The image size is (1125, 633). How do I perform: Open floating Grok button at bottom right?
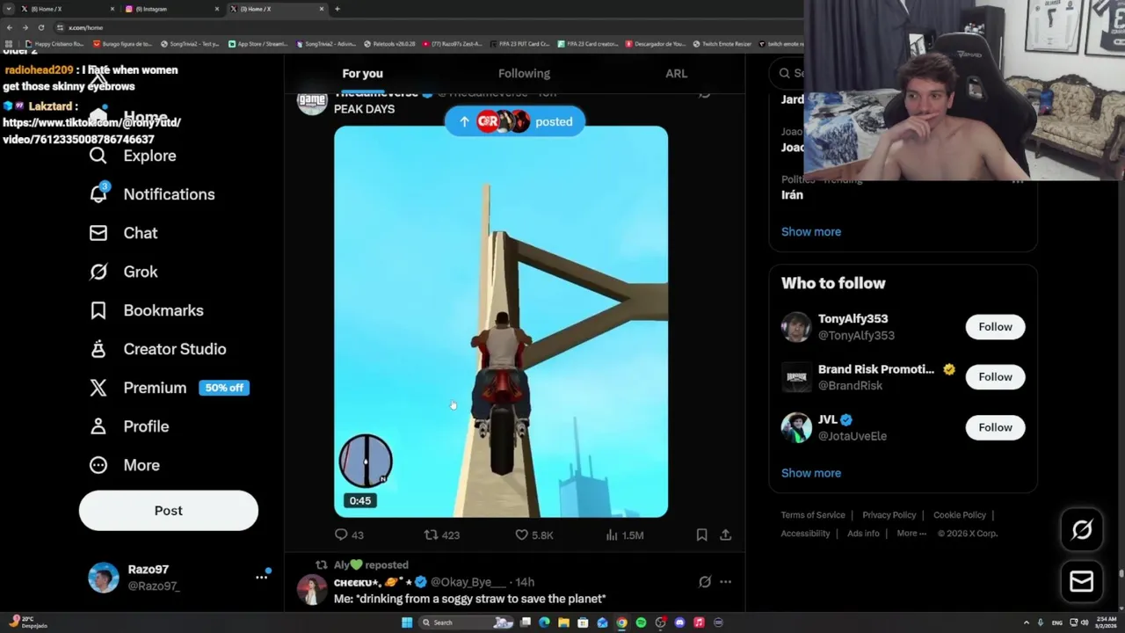(x=1082, y=529)
